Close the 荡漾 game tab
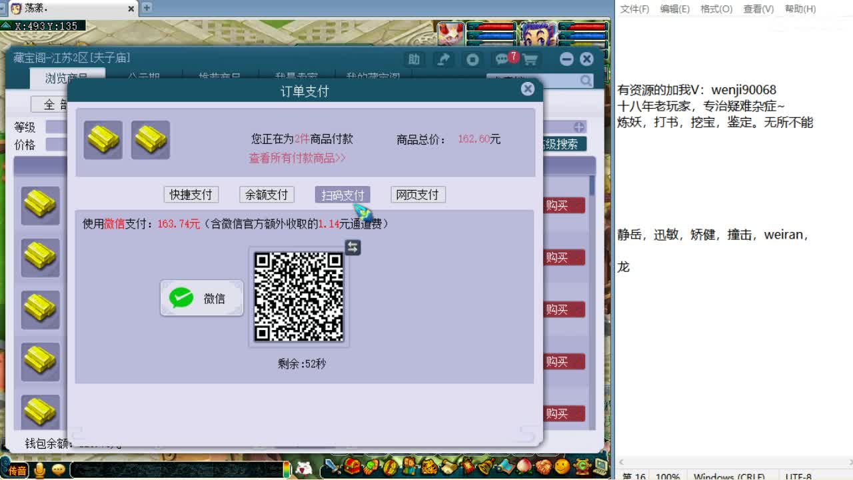Image resolution: width=853 pixels, height=480 pixels. click(131, 9)
